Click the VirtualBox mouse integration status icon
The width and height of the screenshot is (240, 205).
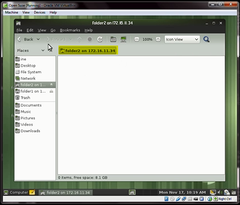click(x=210, y=199)
